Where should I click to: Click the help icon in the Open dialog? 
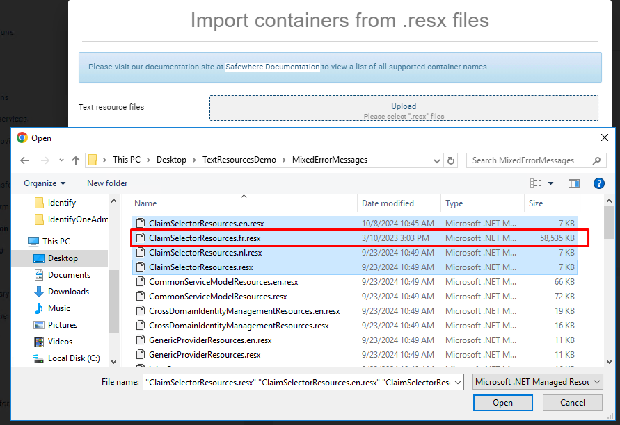tap(599, 183)
